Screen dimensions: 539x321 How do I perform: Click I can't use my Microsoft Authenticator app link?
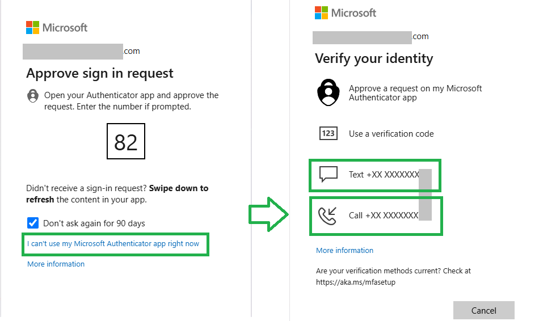coord(113,244)
